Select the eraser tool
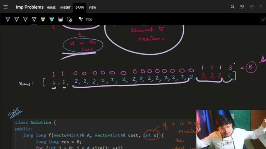Screen dimensions: 266x149 tap(61, 19)
